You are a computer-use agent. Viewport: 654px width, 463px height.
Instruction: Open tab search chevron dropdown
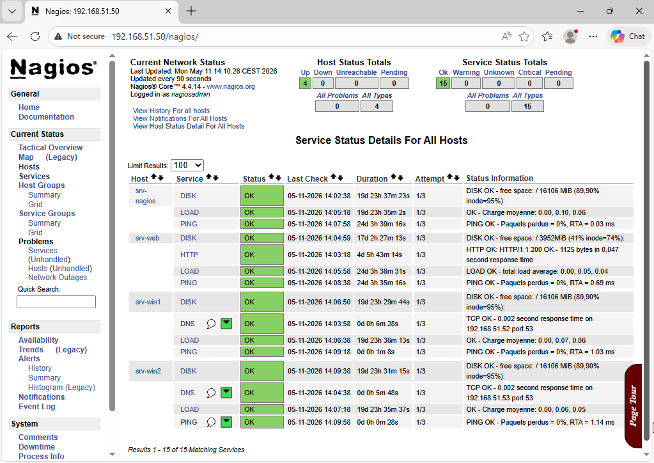(12, 12)
